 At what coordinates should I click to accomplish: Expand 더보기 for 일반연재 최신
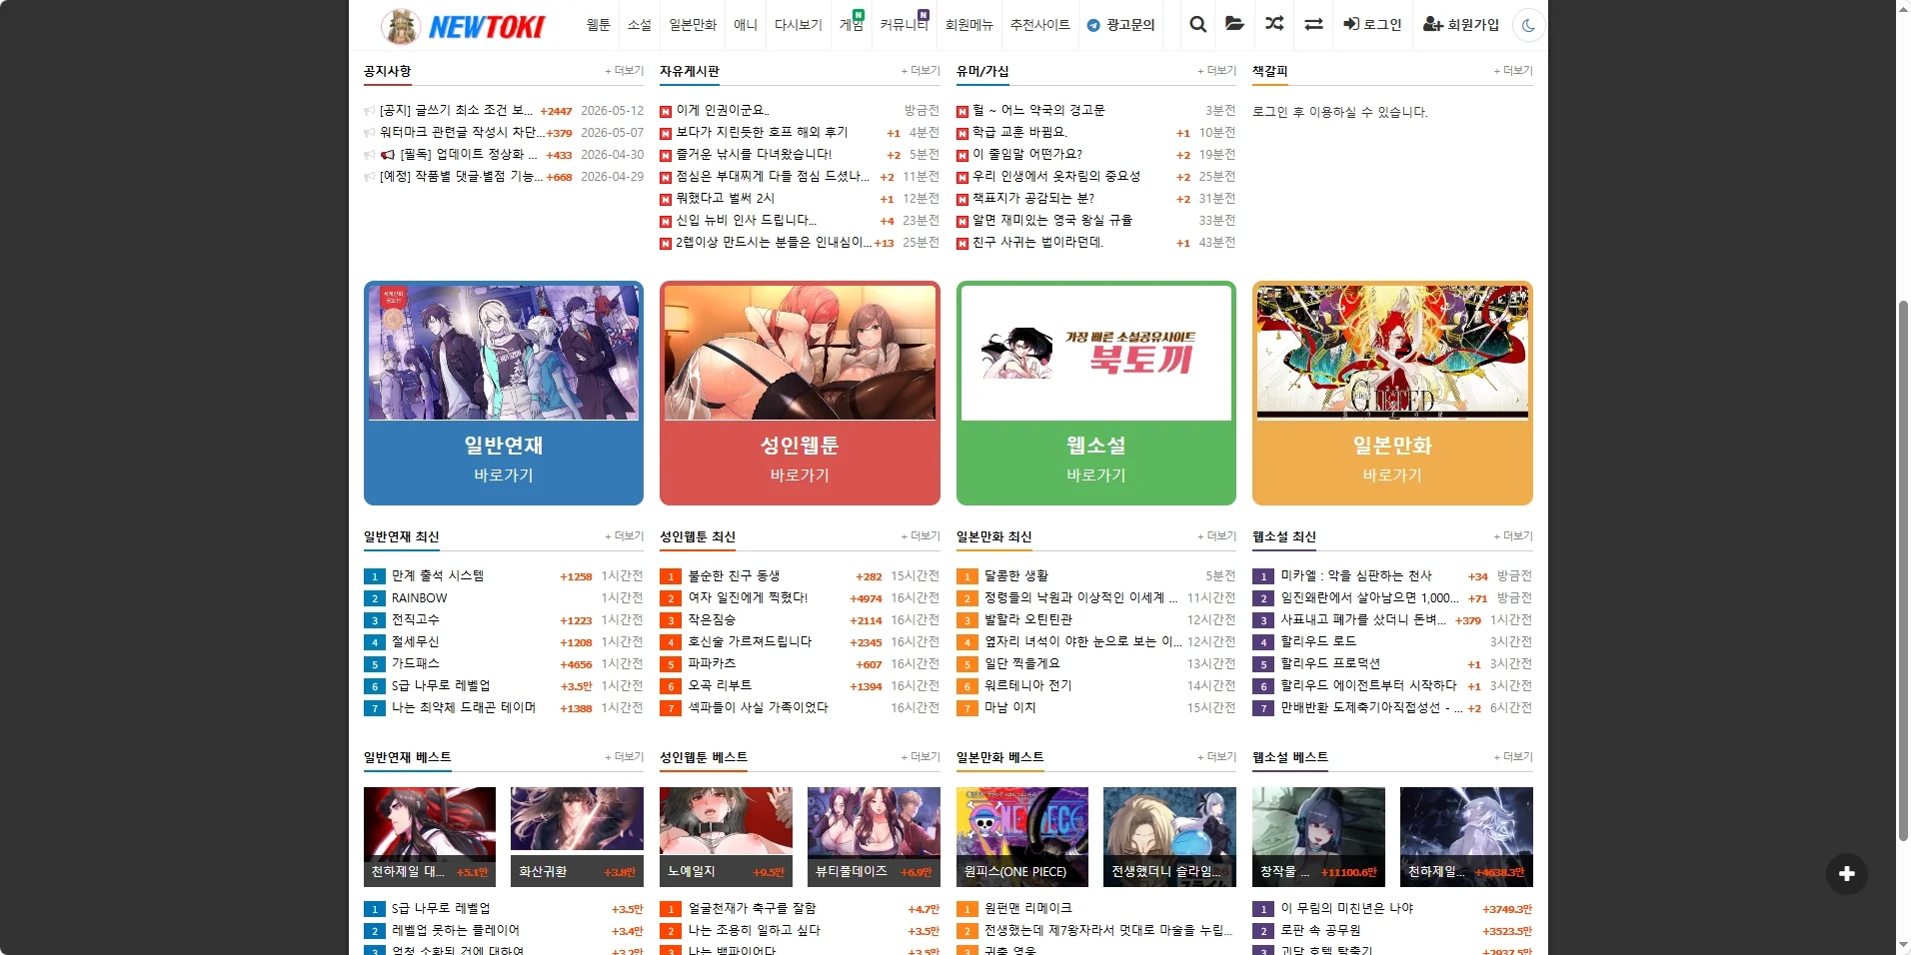pyautogui.click(x=625, y=536)
